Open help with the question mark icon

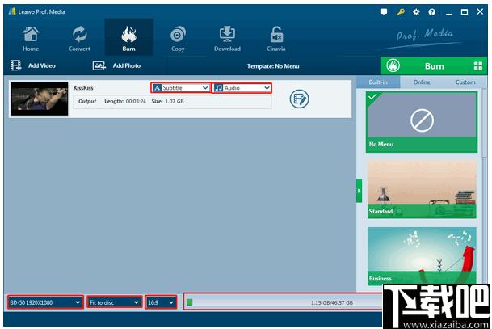pos(431,12)
